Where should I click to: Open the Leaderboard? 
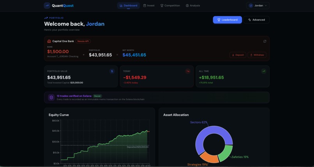227,20
